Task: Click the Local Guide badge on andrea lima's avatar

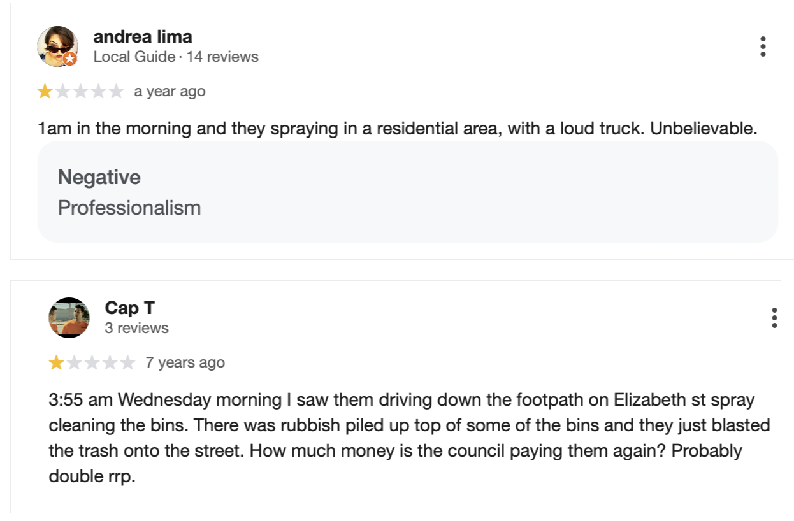Action: (70, 59)
